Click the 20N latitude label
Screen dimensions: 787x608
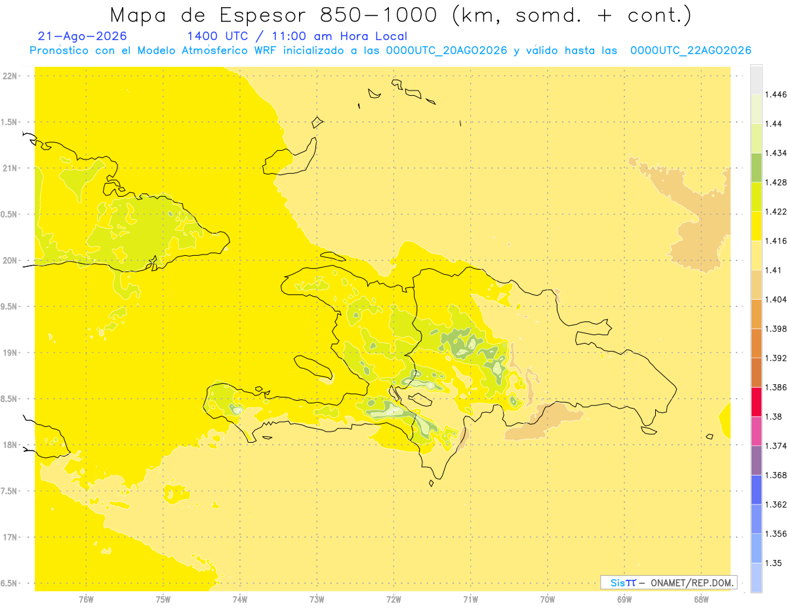click(x=10, y=260)
